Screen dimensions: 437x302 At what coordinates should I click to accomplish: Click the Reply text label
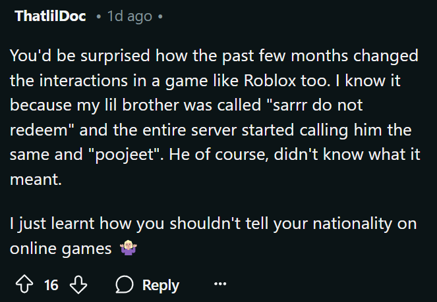click(161, 285)
